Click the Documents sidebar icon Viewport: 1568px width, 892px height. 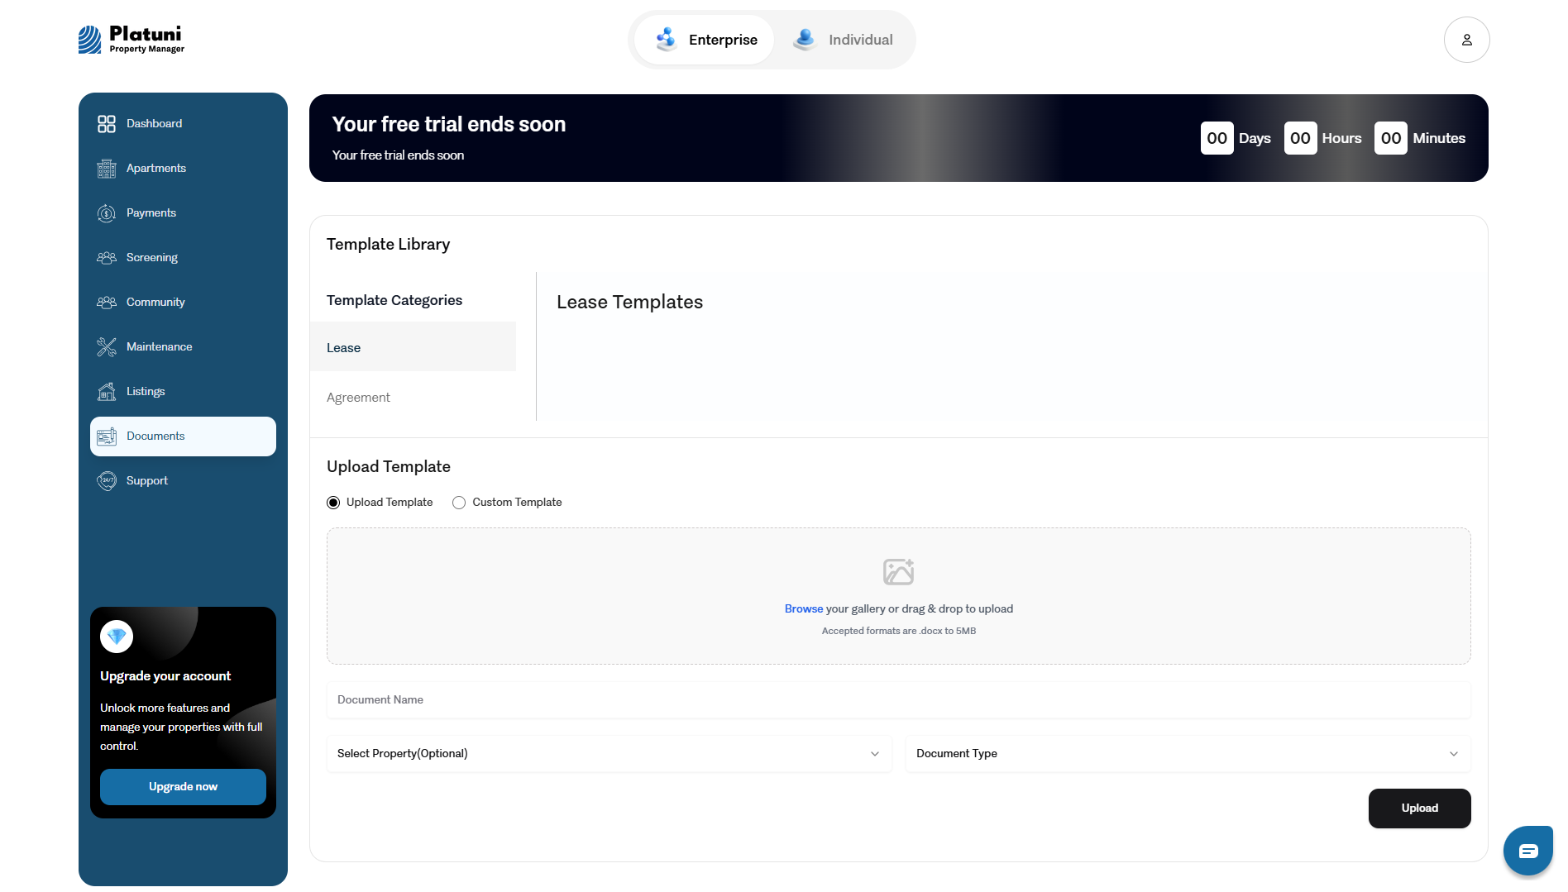(x=107, y=436)
